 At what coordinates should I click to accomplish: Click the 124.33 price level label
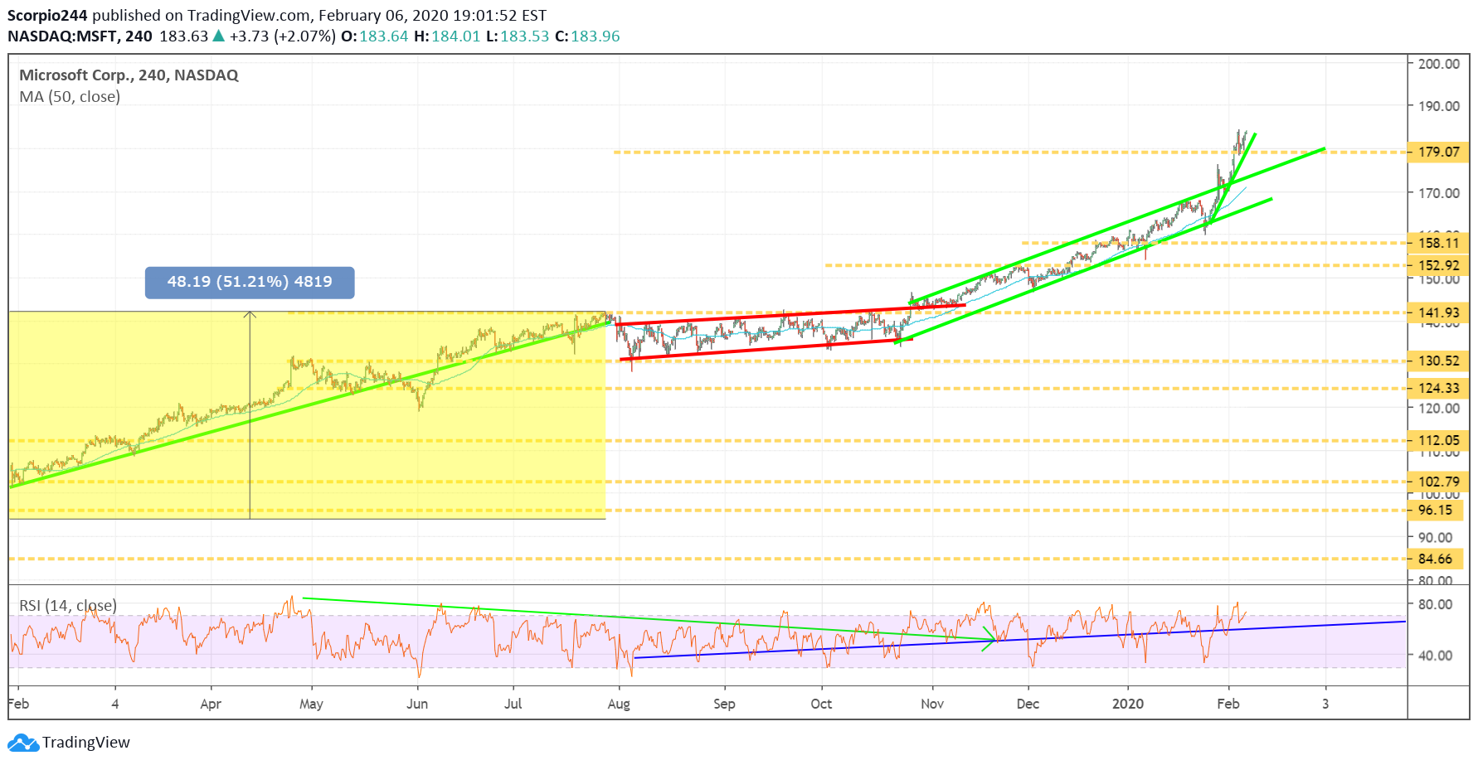1439,388
